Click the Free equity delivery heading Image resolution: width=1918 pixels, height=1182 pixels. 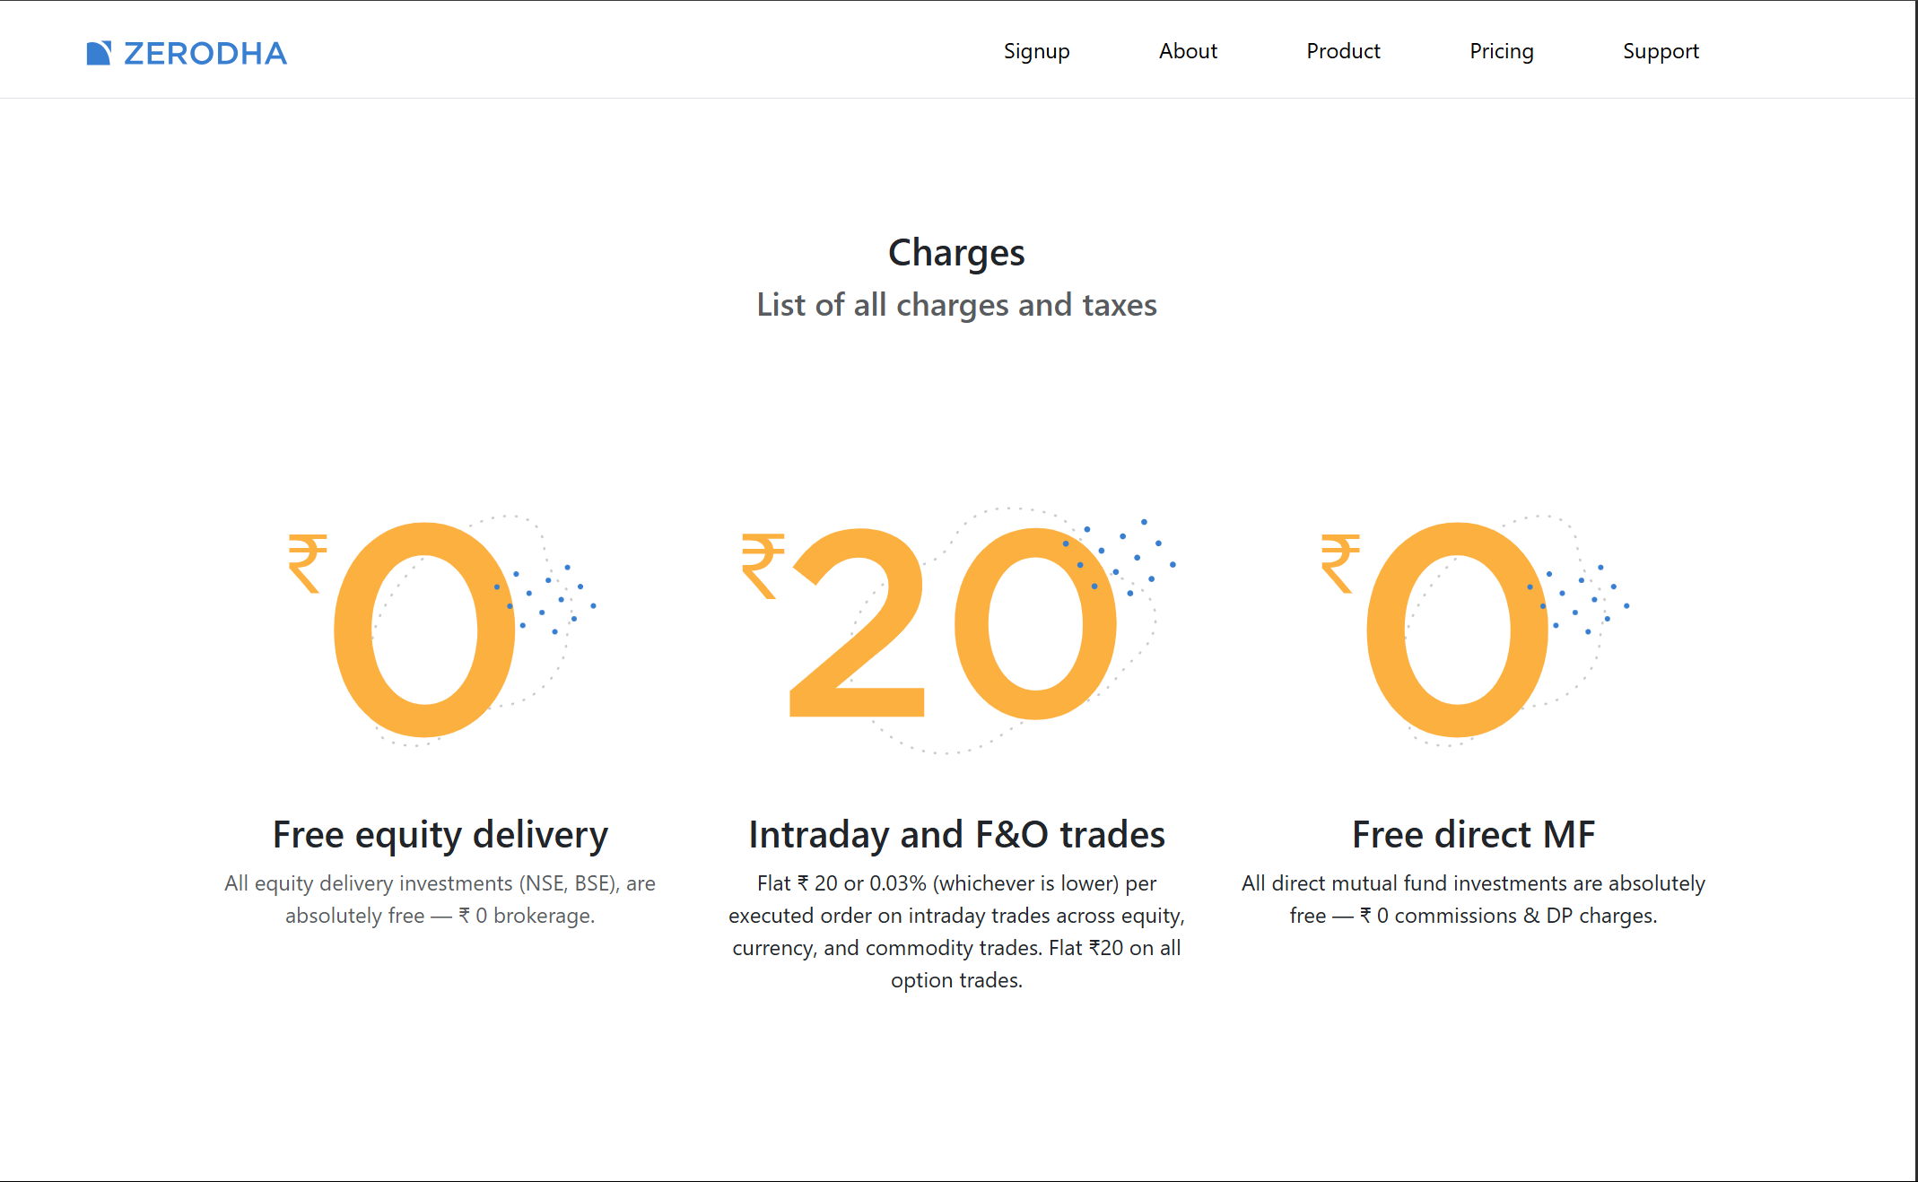click(440, 835)
